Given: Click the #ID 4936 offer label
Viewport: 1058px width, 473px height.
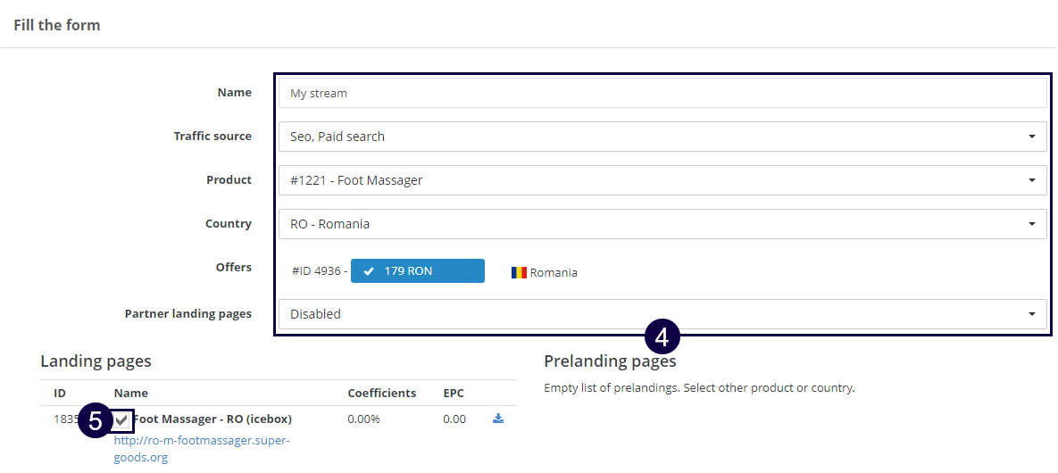Looking at the screenshot, I should (x=319, y=271).
